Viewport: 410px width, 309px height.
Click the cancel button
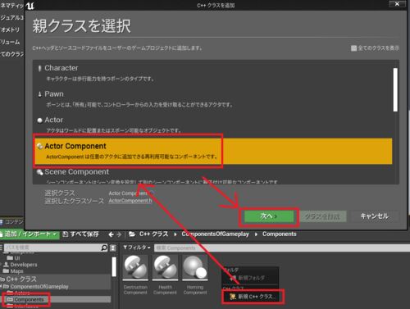(x=374, y=216)
